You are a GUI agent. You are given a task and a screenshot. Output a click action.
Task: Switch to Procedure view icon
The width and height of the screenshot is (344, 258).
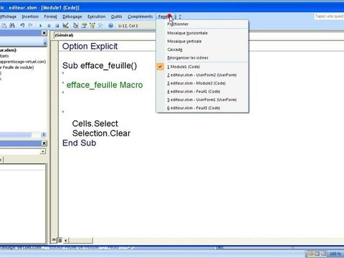54,240
